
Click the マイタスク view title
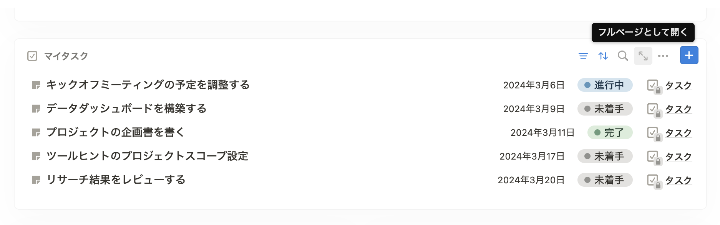[x=66, y=56]
